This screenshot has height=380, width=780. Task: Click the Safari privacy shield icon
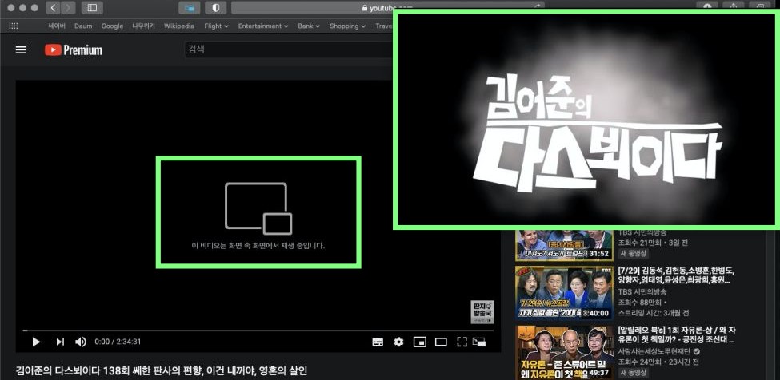coord(215,8)
